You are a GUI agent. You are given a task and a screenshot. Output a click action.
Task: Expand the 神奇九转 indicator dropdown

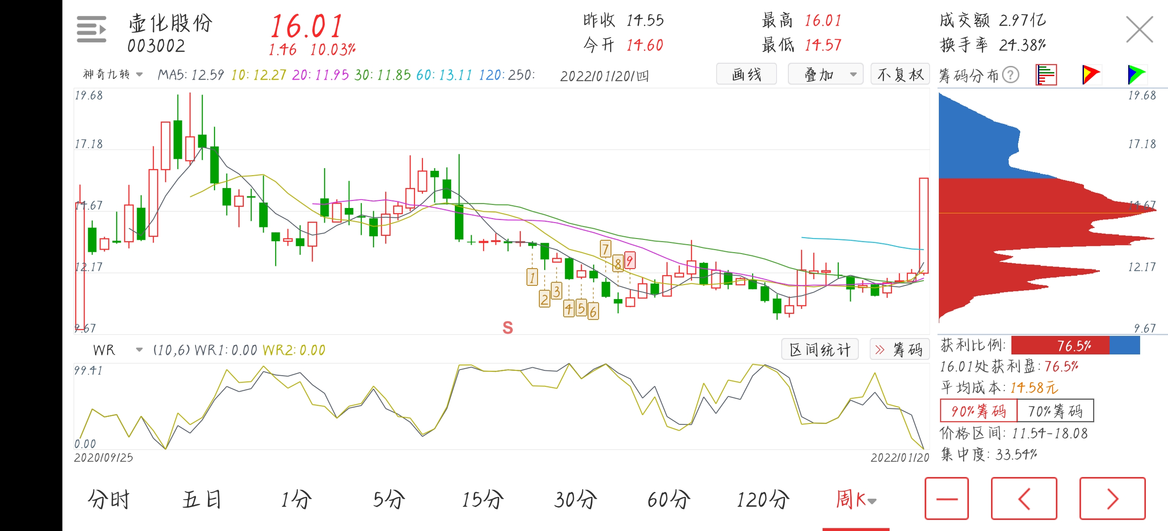pos(113,74)
